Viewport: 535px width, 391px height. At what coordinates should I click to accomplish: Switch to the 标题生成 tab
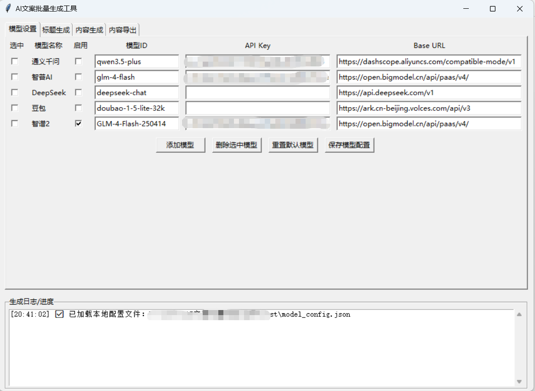coord(56,29)
